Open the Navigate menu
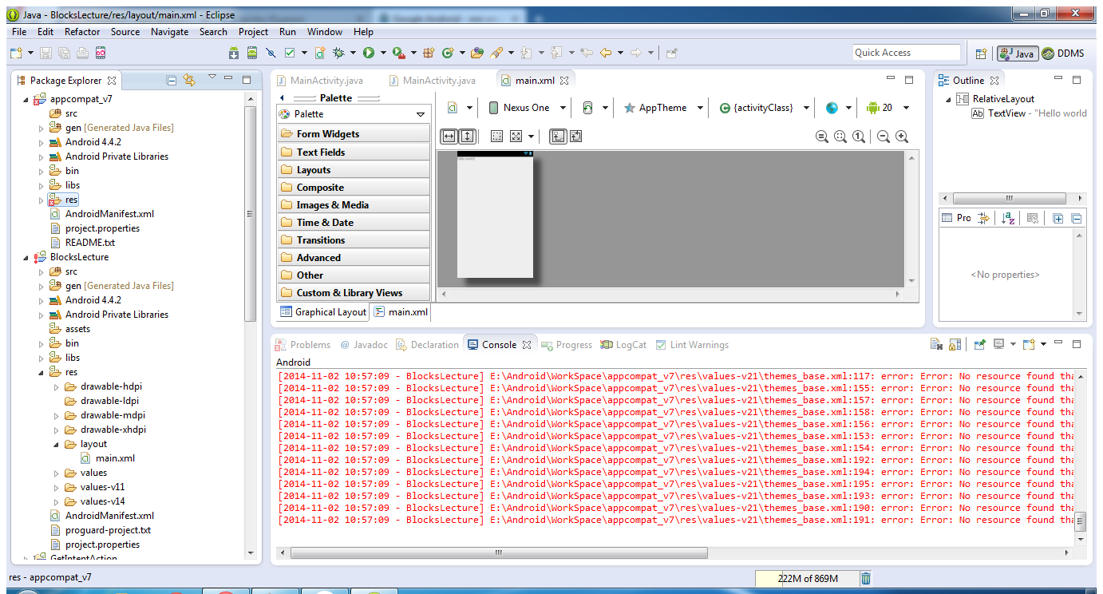This screenshot has height=594, width=1103. point(170,32)
